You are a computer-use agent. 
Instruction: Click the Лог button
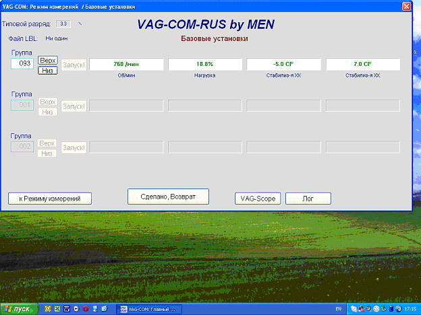308,199
